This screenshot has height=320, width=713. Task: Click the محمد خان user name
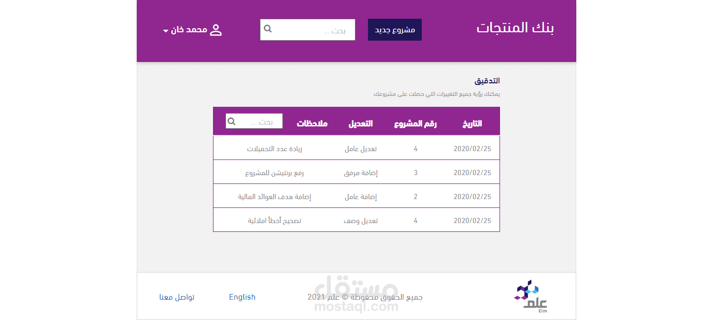pos(189,30)
